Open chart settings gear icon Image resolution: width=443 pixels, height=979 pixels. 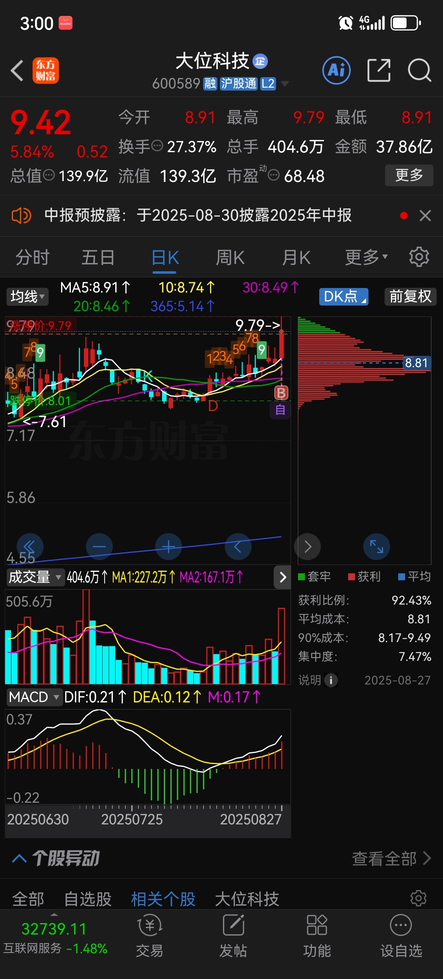(x=419, y=257)
